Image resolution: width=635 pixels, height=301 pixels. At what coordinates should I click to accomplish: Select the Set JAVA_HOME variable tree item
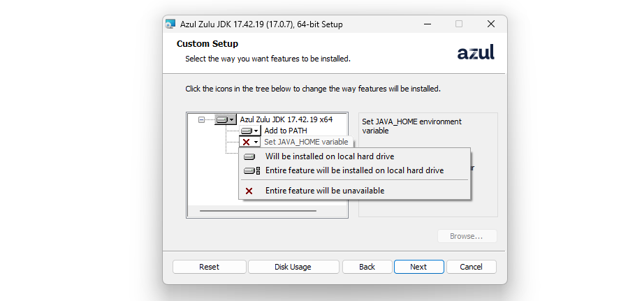[306, 142]
